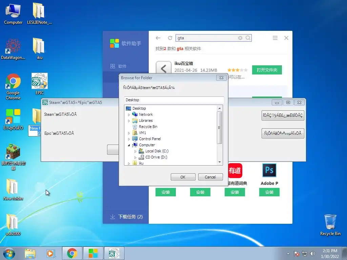Open the media player taskbar icon

[x=50, y=253]
